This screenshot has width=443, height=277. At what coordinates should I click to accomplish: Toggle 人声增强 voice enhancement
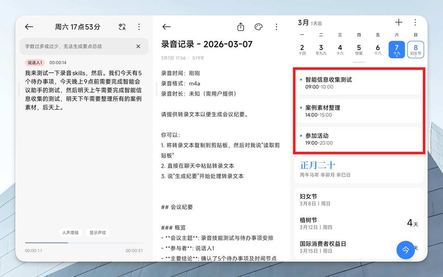[x=70, y=233]
